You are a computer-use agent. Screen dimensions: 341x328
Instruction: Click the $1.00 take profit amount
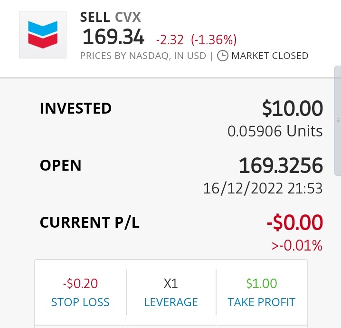(x=261, y=283)
